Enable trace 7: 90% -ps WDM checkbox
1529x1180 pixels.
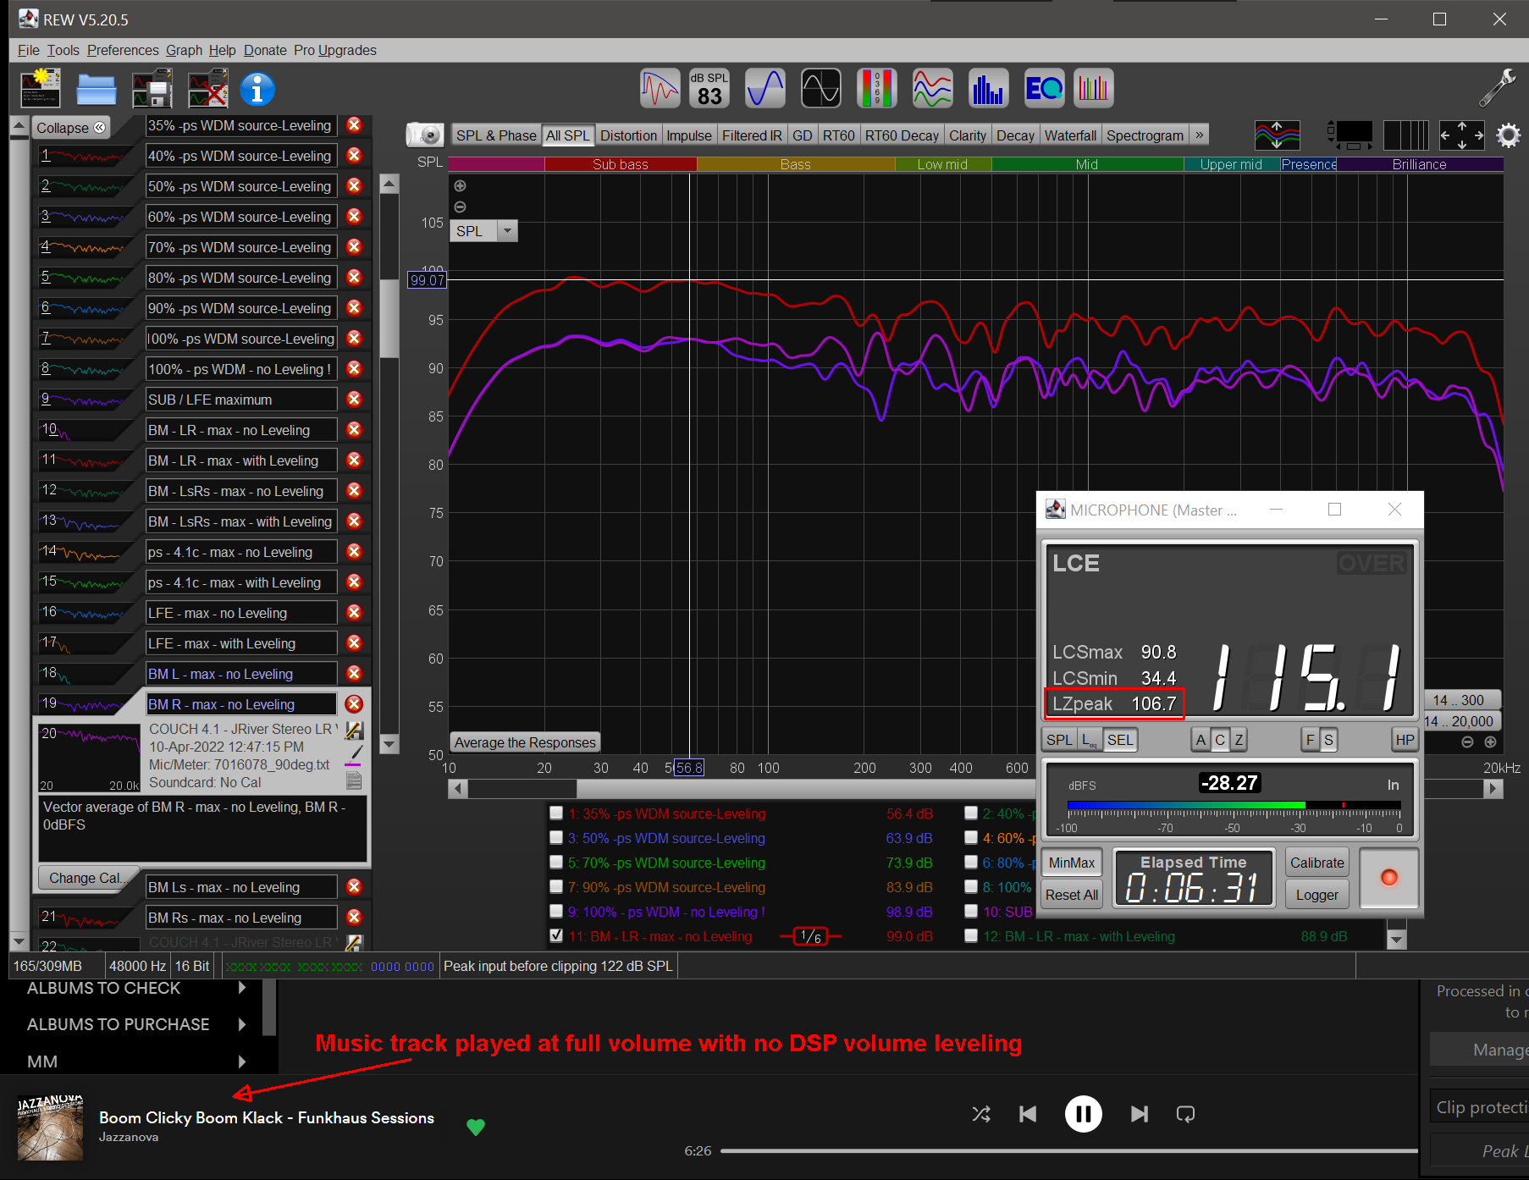pyautogui.click(x=556, y=886)
